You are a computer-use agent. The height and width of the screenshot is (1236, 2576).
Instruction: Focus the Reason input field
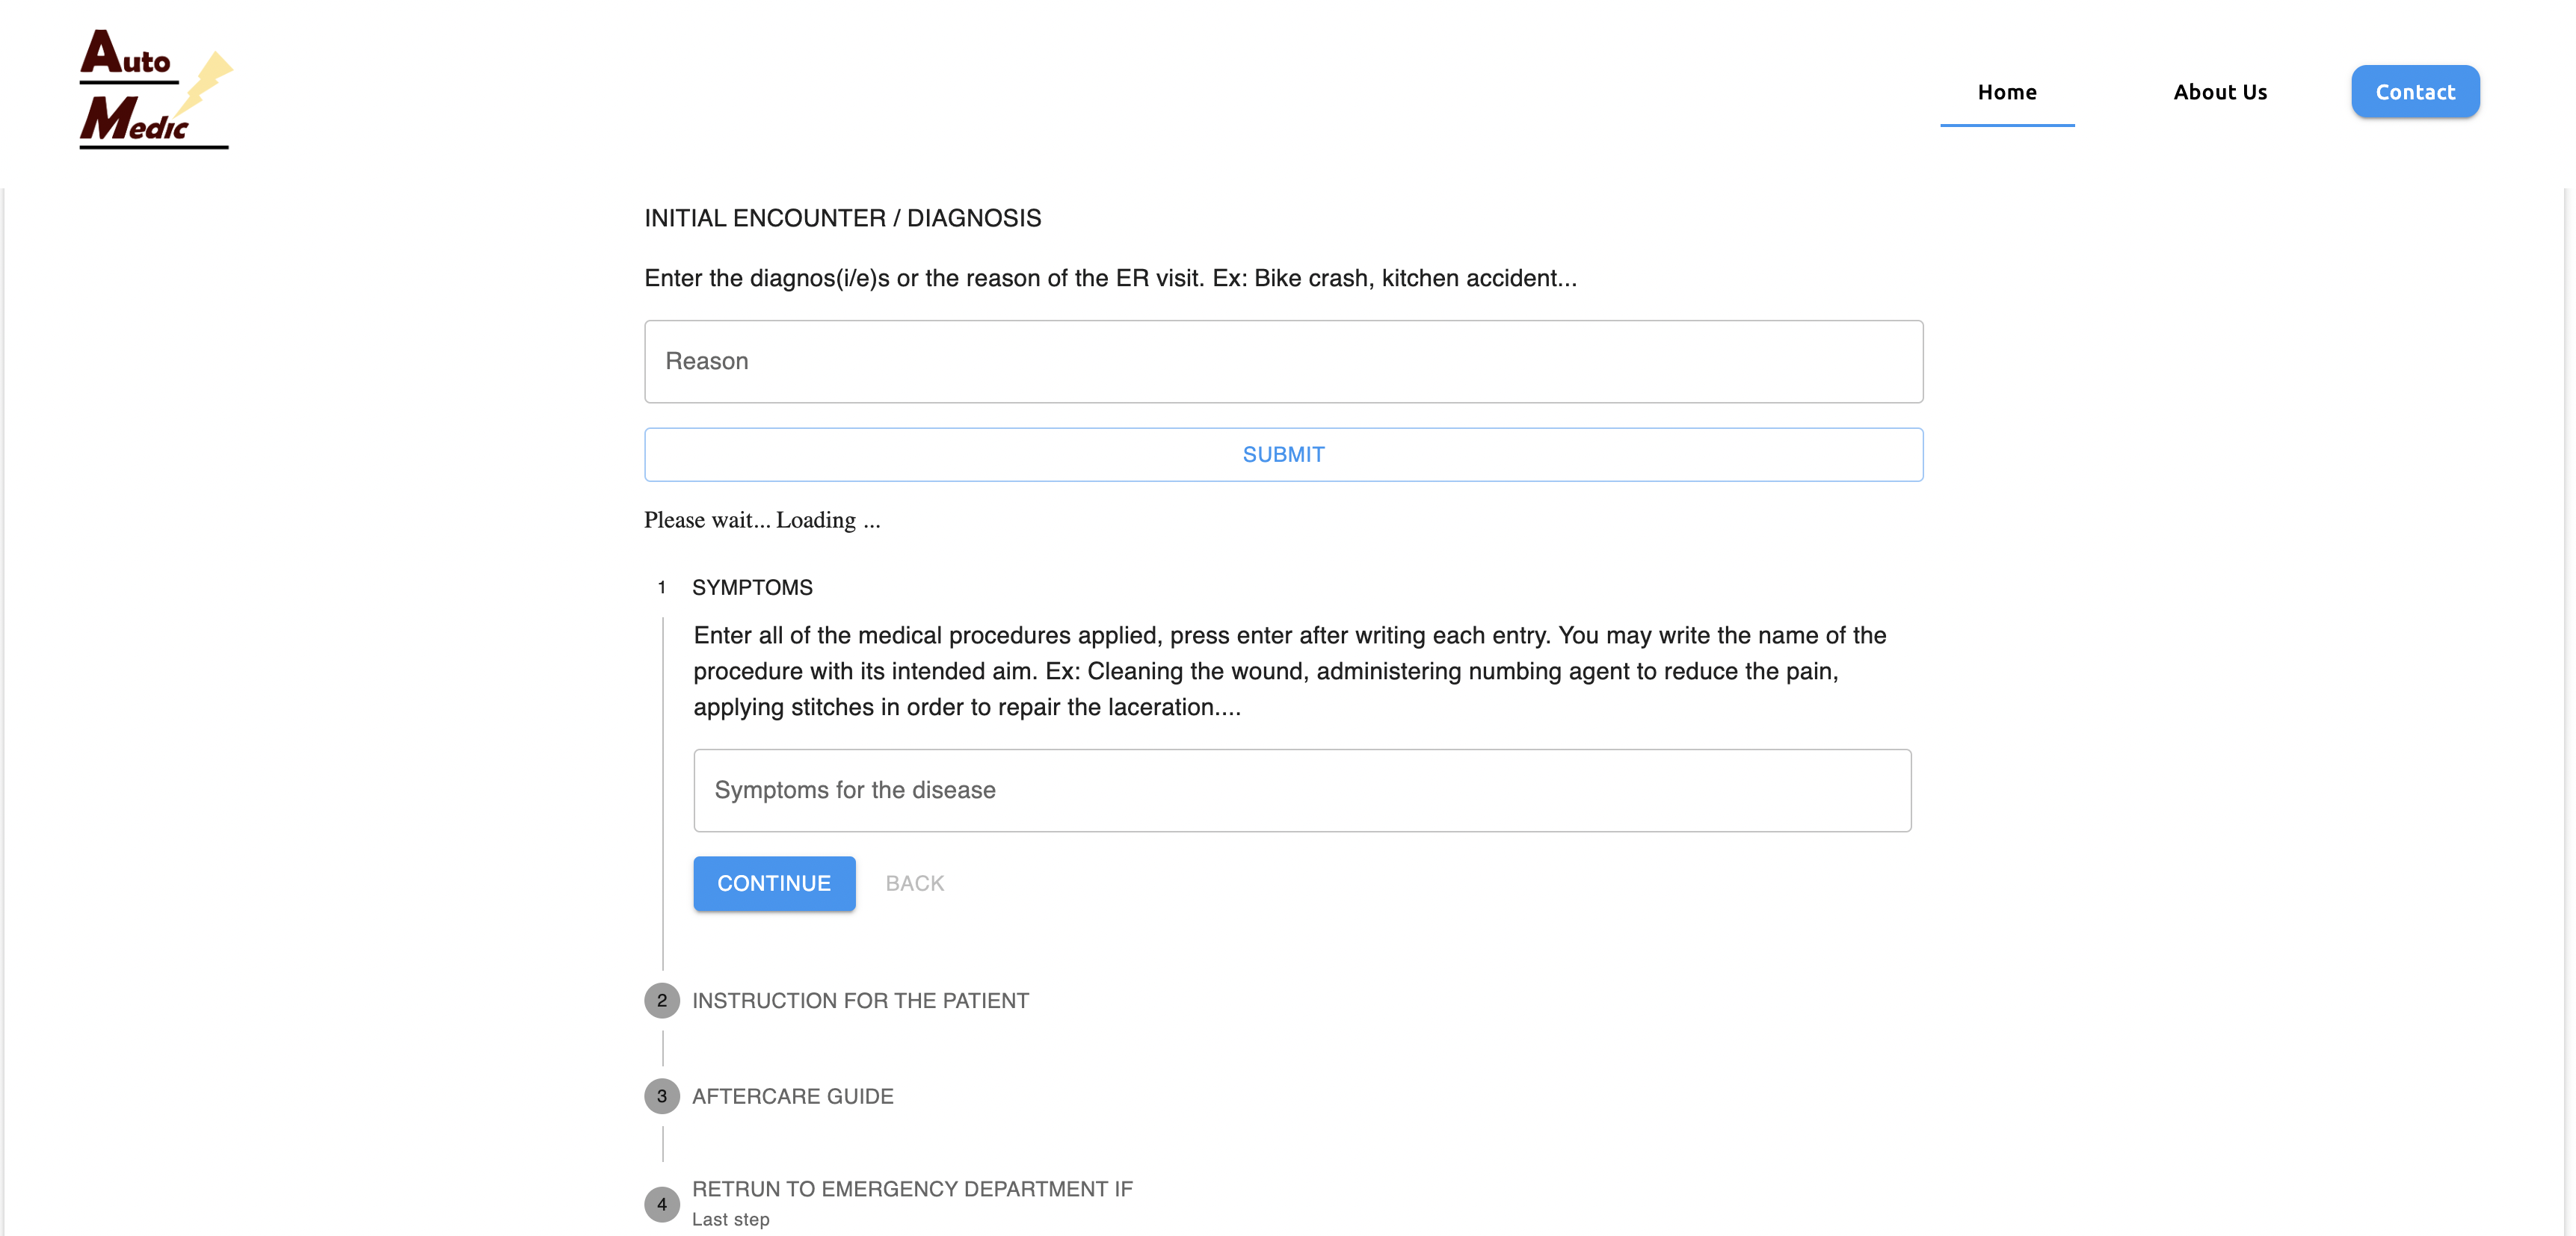(x=1283, y=361)
